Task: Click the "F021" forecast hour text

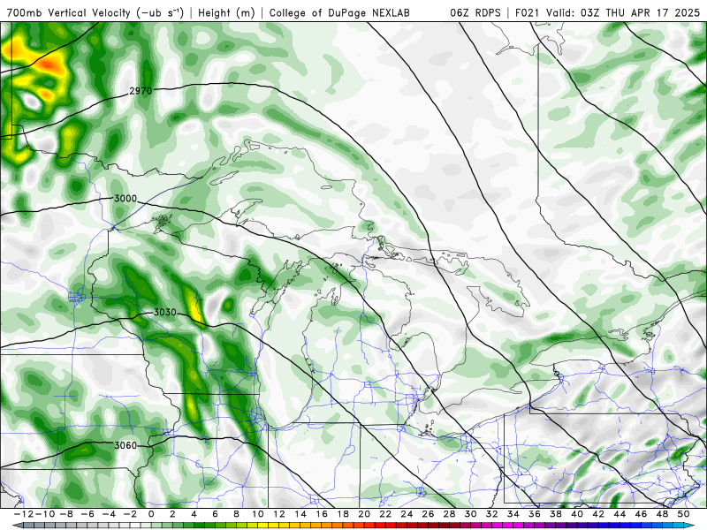Action: 528,12
